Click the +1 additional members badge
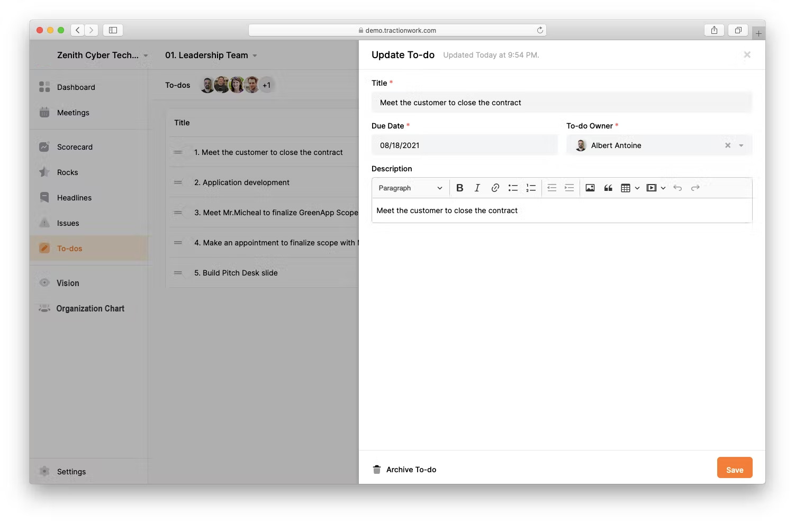The height and width of the screenshot is (523, 795). (267, 85)
